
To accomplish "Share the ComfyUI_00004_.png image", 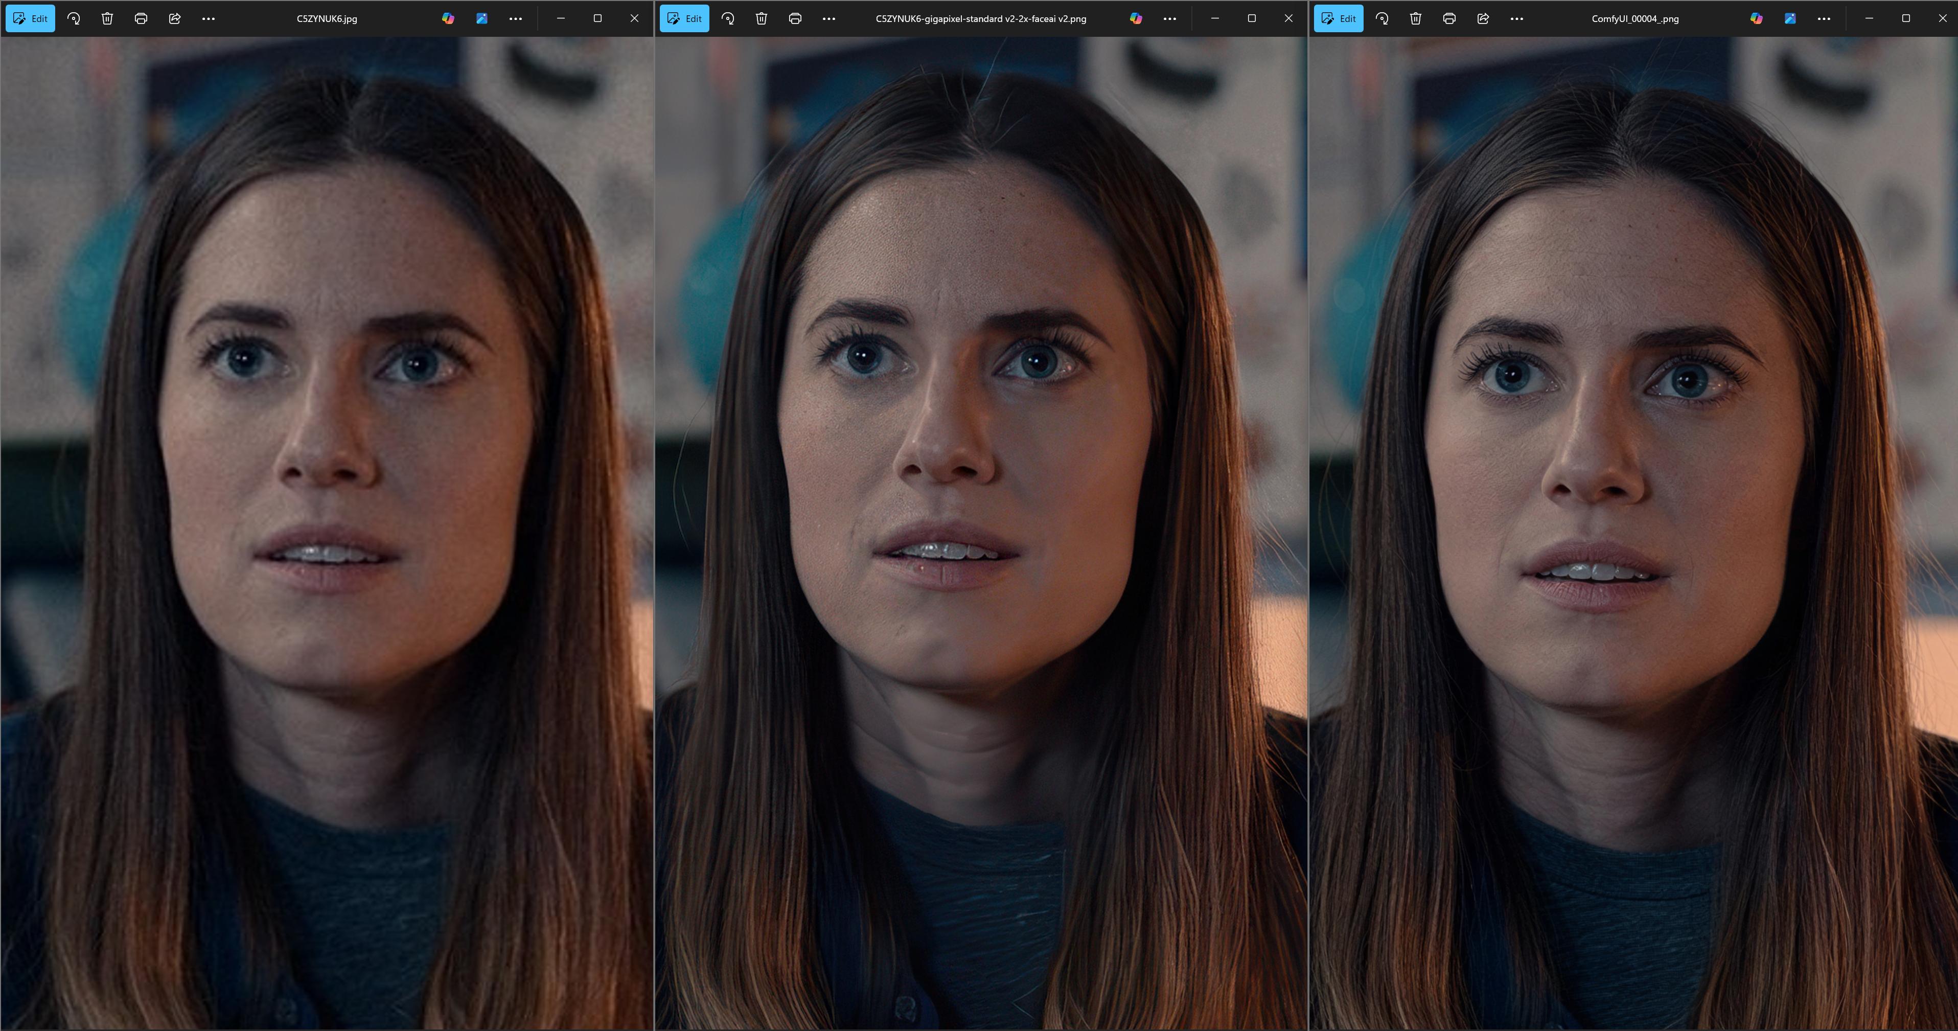I will coord(1483,18).
